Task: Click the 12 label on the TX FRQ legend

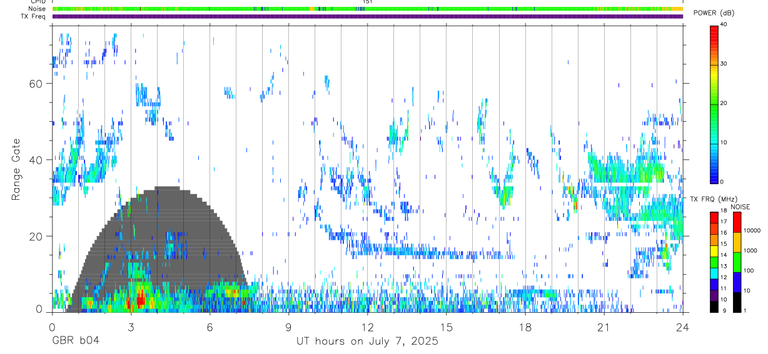Action: pos(724,277)
